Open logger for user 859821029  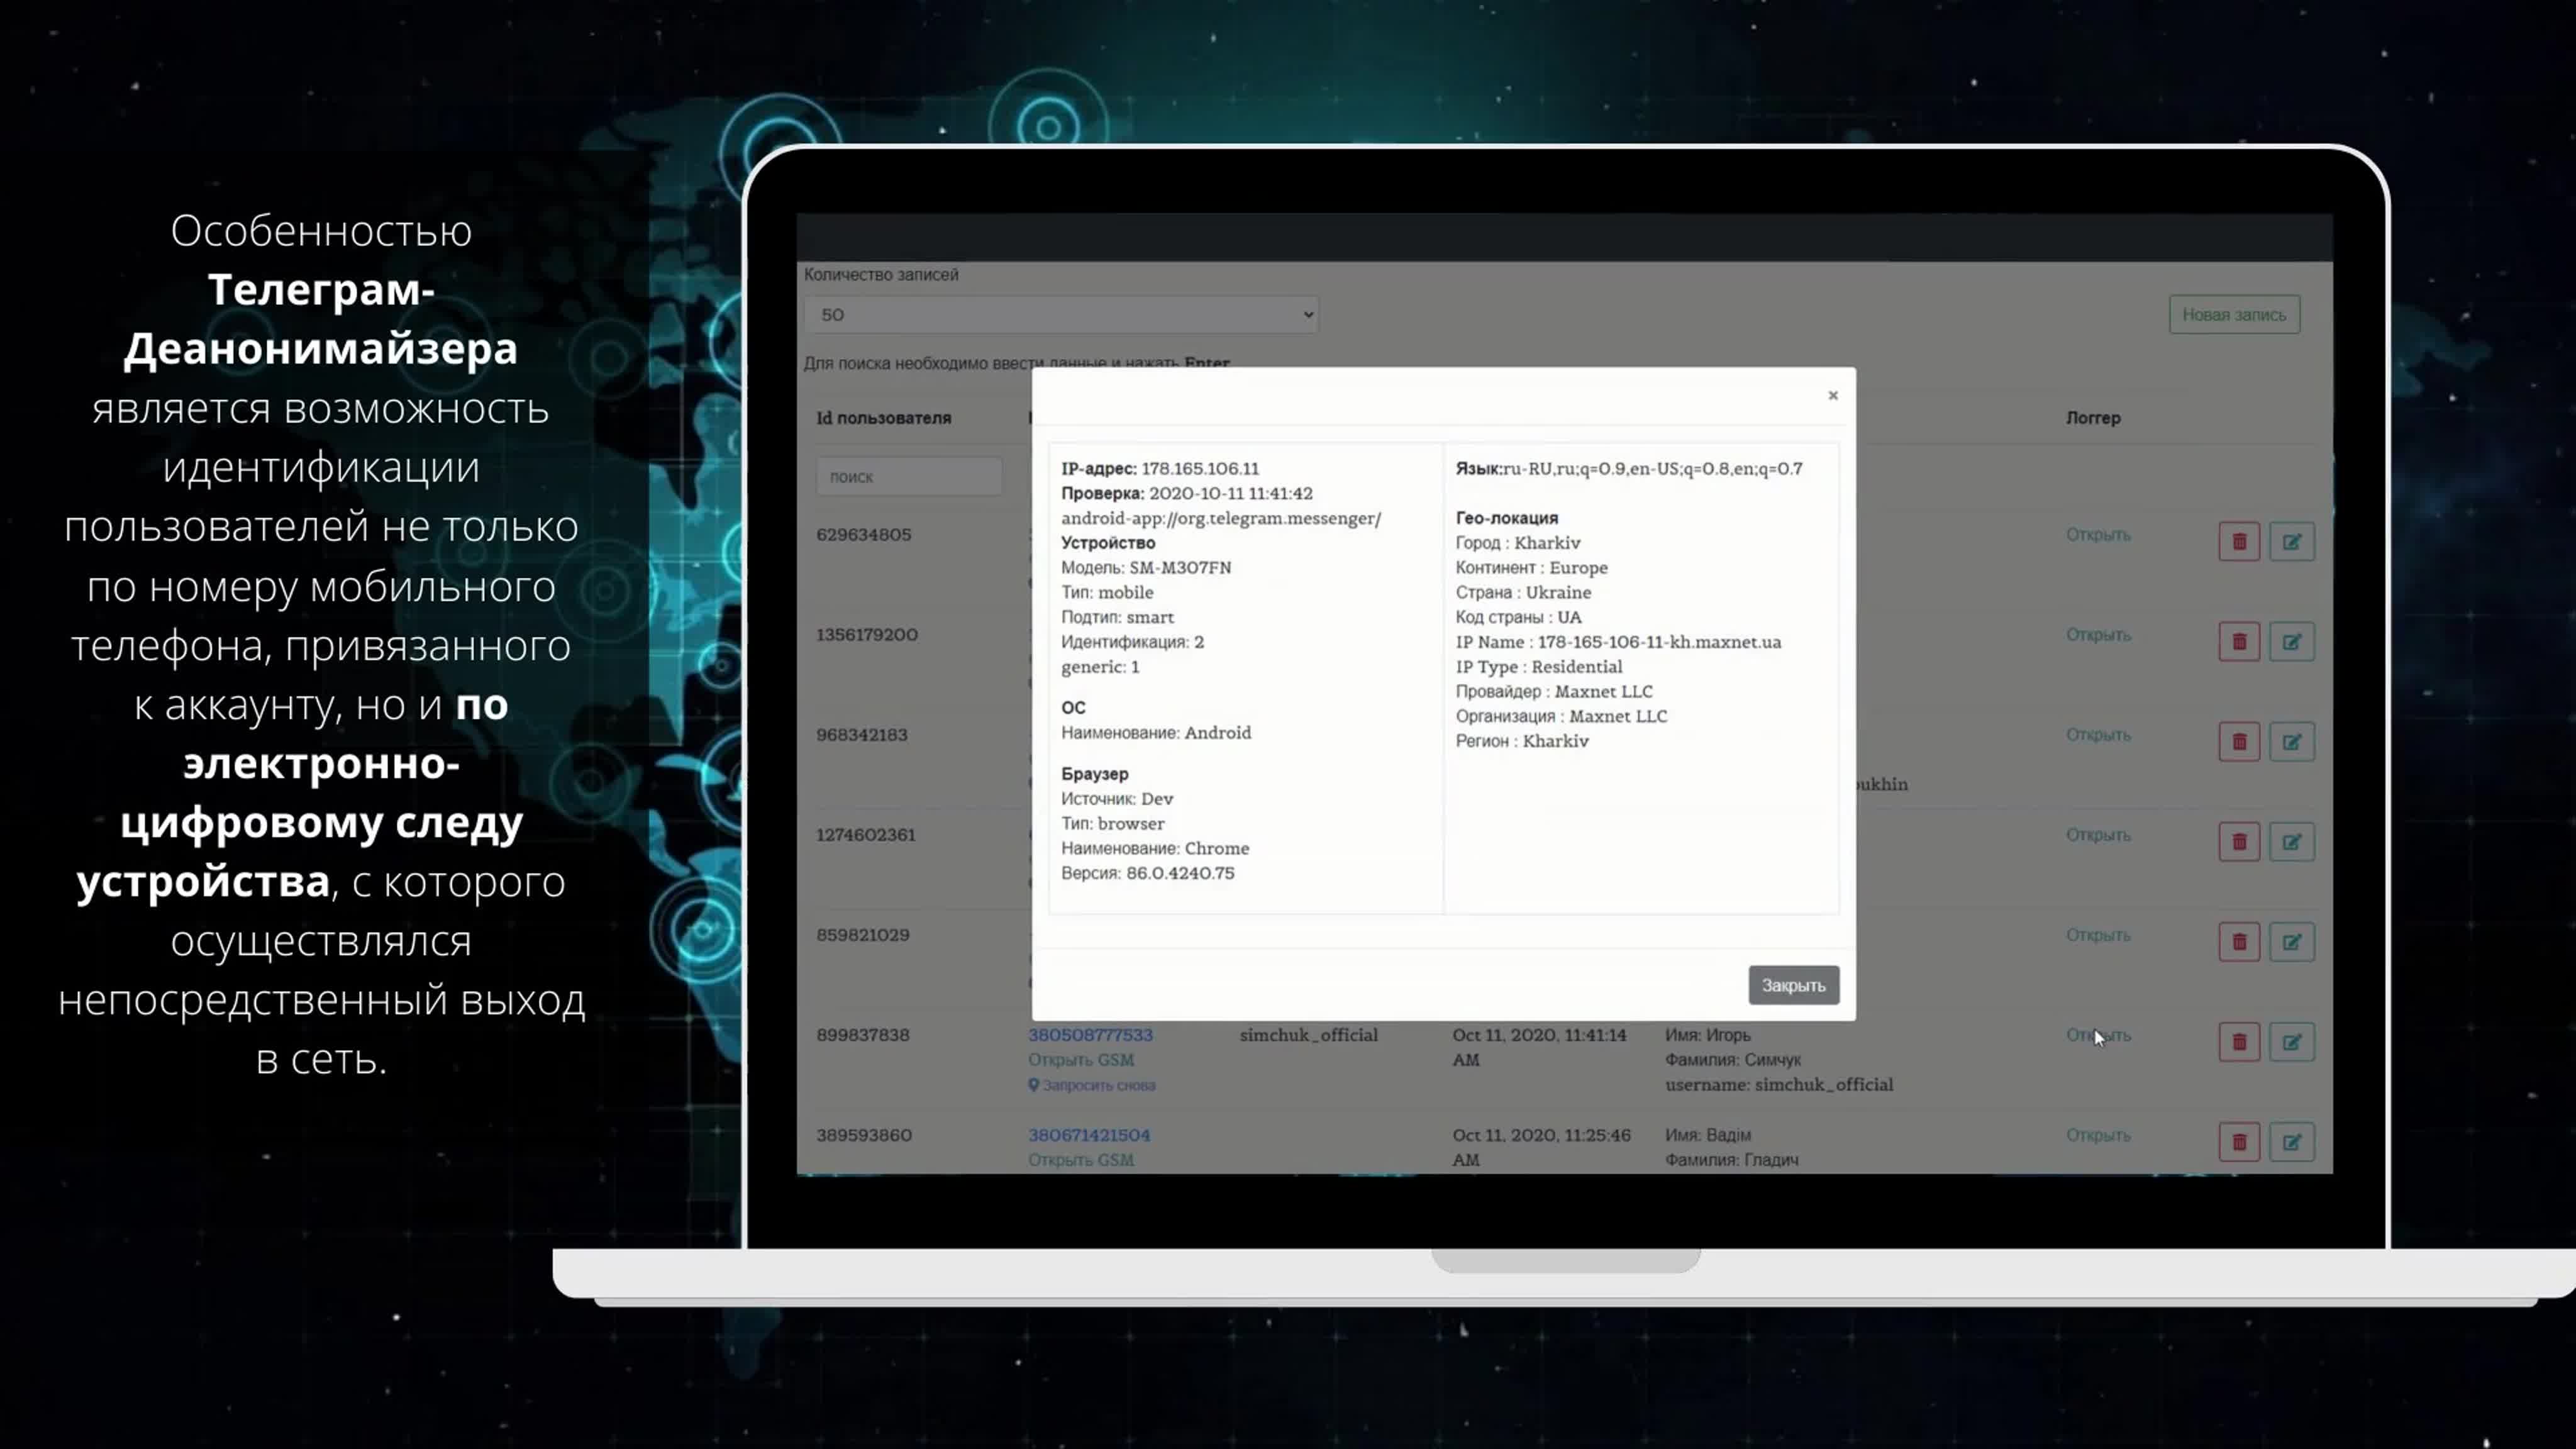pyautogui.click(x=2097, y=934)
